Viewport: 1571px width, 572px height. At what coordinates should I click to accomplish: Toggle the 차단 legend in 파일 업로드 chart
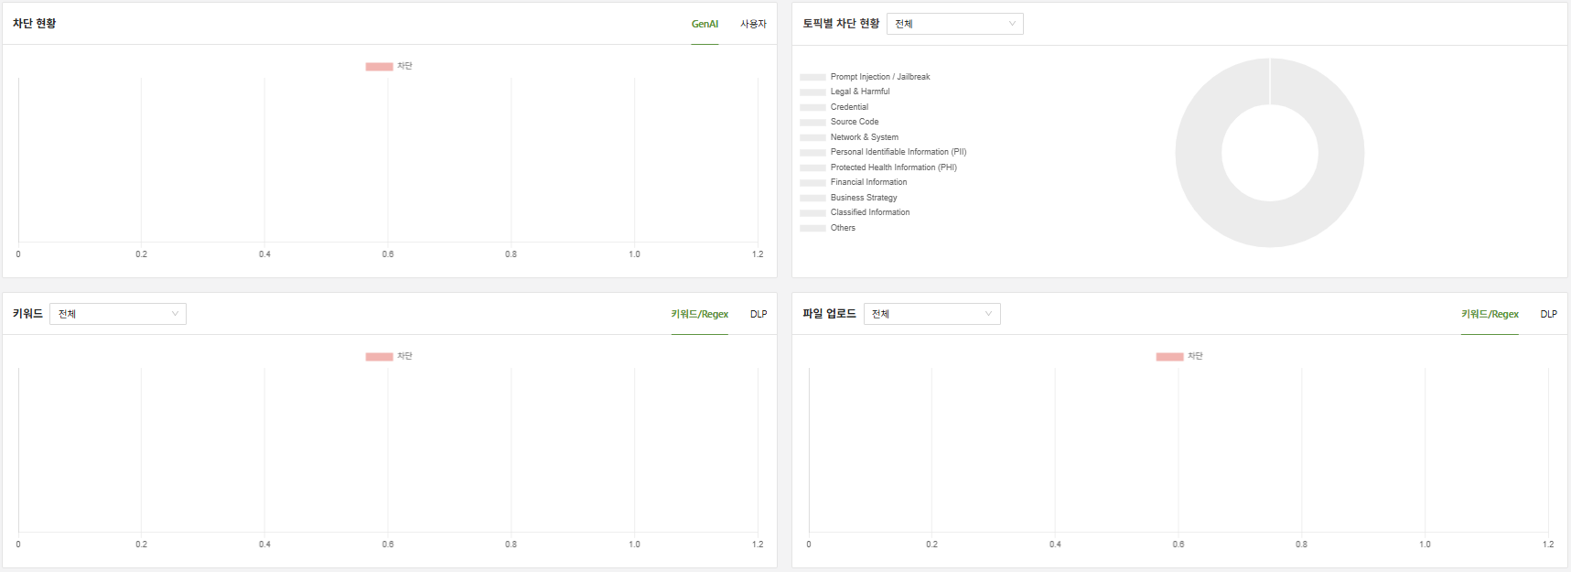tap(1178, 356)
